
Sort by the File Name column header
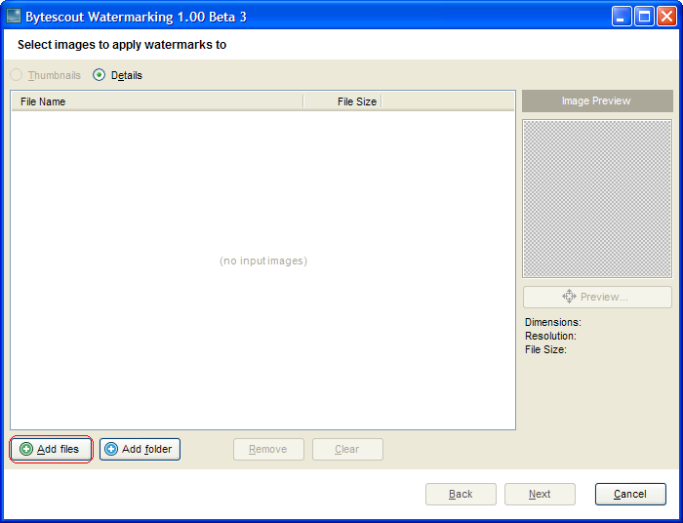[x=157, y=101]
